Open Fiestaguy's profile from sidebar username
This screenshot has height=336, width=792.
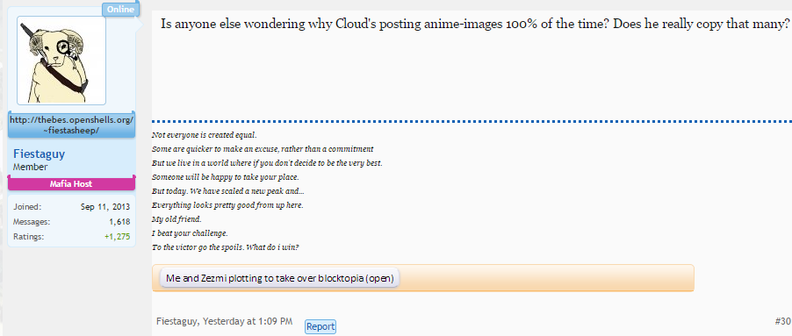(39, 154)
